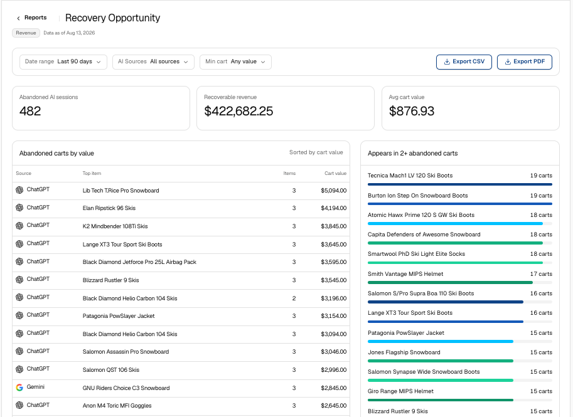Sort by the Cart value column header
Image resolution: width=573 pixels, height=417 pixels.
336,174
